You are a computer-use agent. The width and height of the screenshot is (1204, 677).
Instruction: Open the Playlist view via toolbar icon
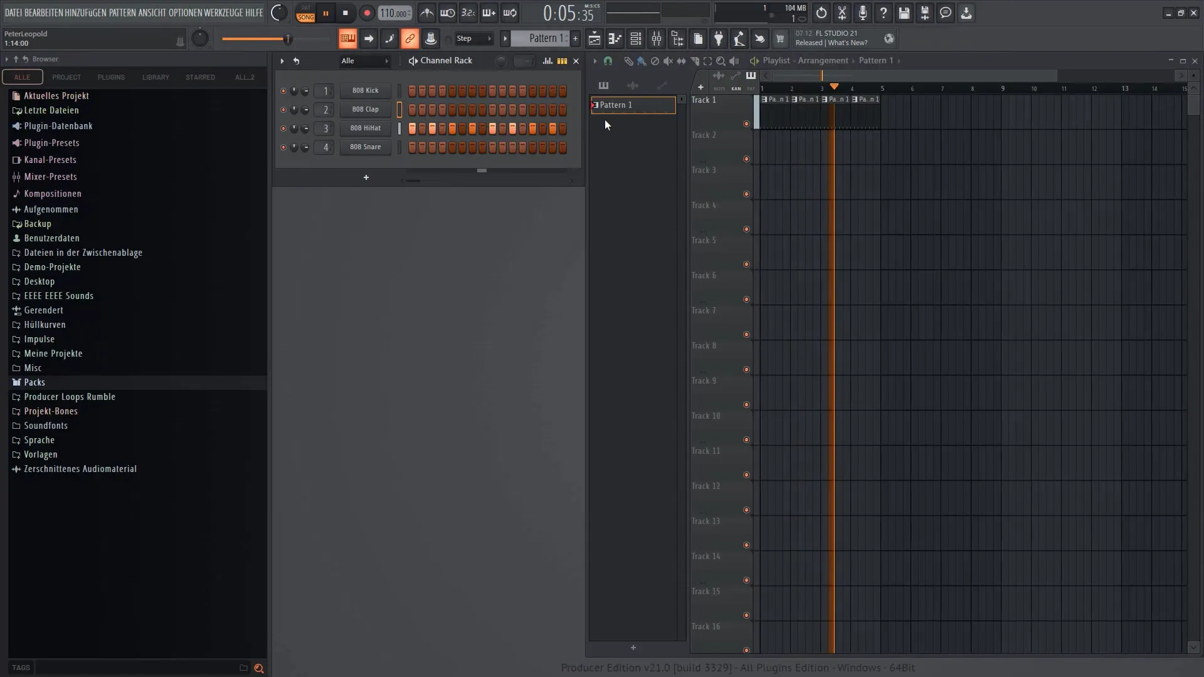tap(594, 39)
